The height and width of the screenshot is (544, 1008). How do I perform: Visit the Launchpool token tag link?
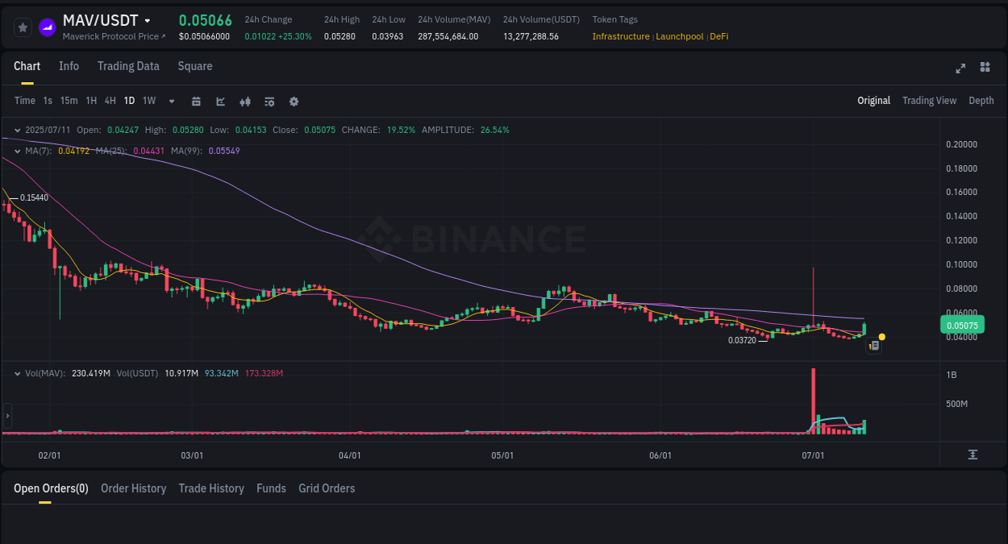tap(680, 36)
